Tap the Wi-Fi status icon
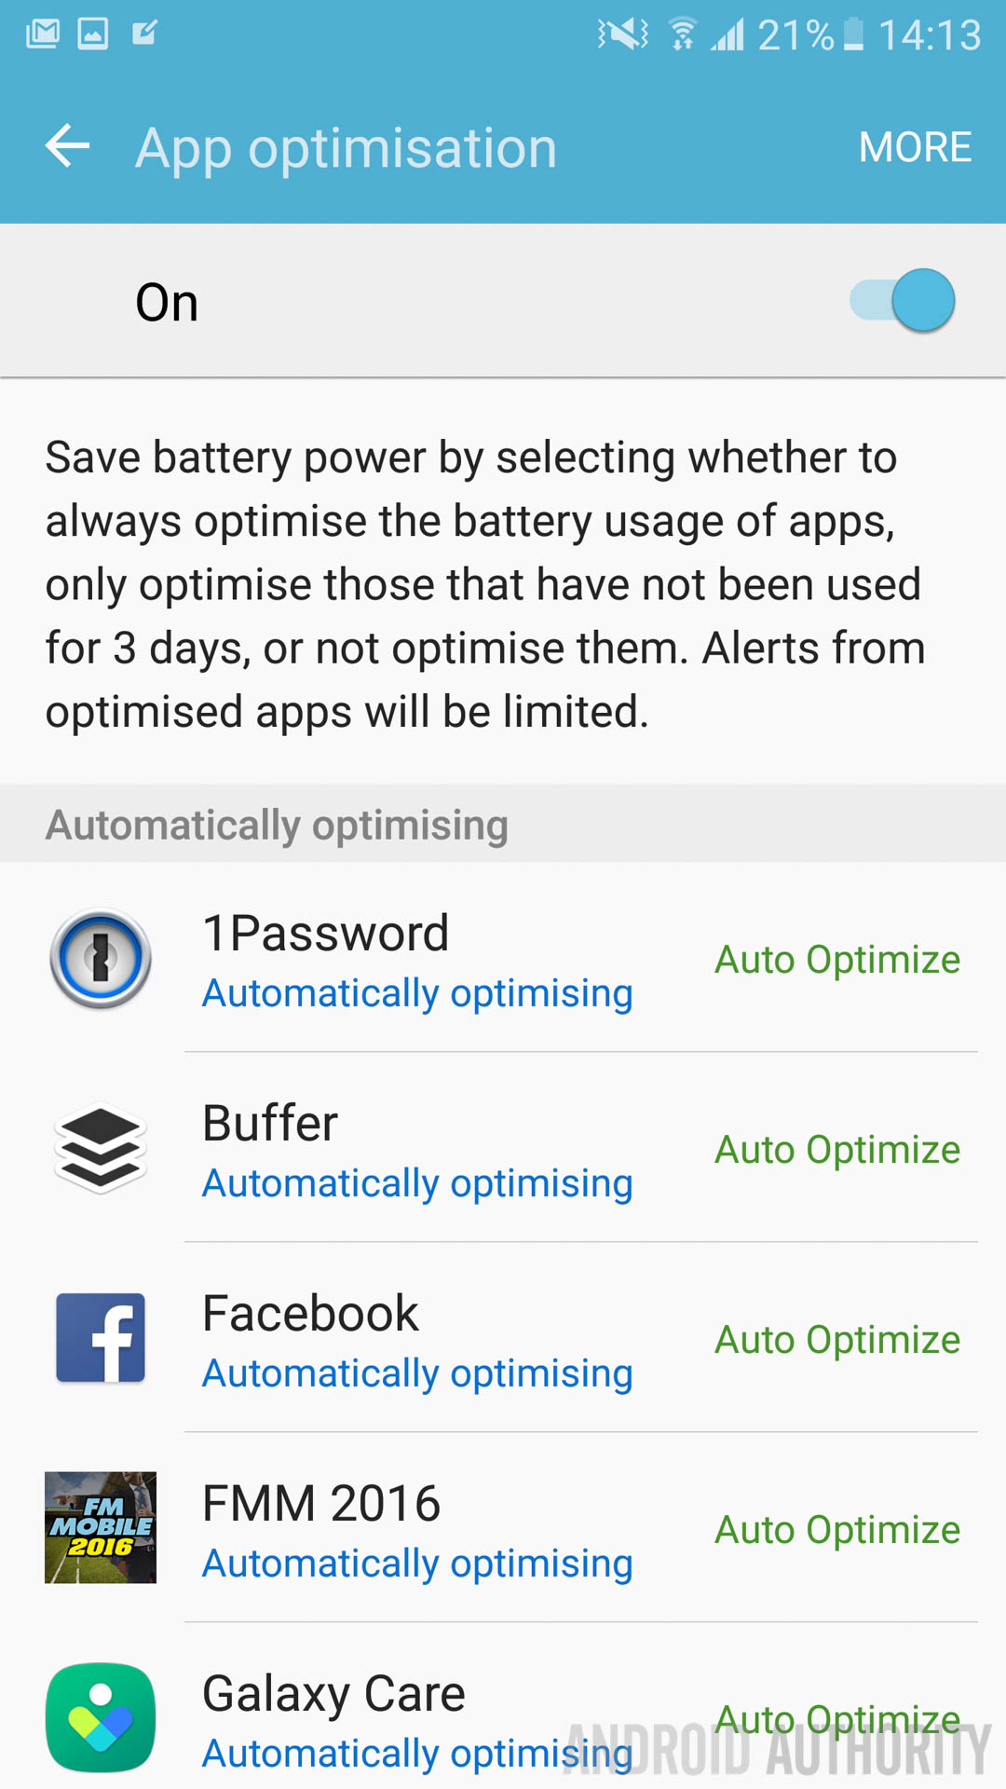Viewport: 1006px width, 1789px height. [683, 34]
